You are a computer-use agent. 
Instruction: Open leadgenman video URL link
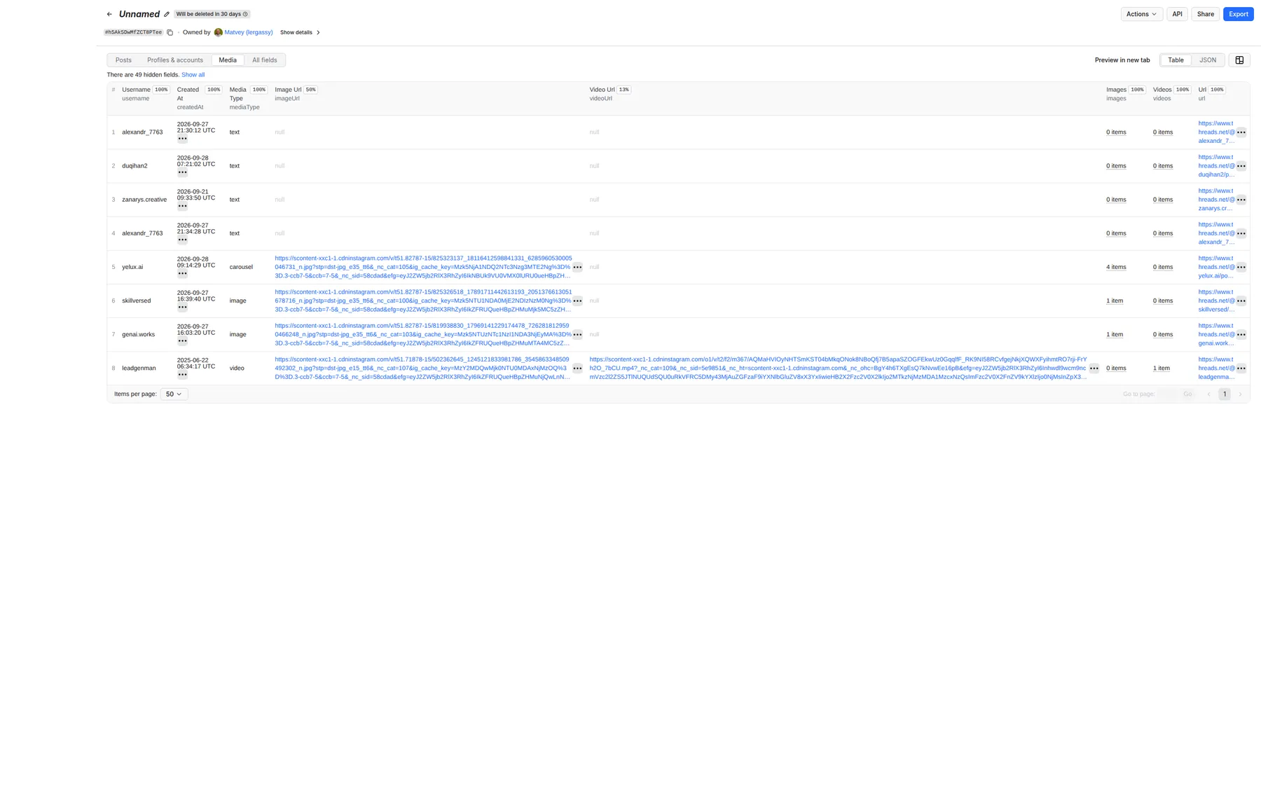838,368
